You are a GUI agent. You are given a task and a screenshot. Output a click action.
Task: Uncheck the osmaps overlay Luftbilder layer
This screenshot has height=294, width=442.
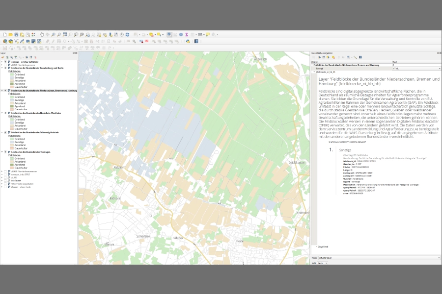tap(5, 62)
